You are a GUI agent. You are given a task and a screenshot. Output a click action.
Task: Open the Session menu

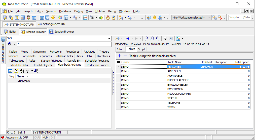click(51, 11)
